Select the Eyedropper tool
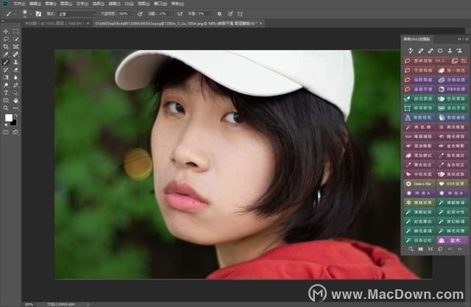This screenshot has width=471, height=307. 6,54
